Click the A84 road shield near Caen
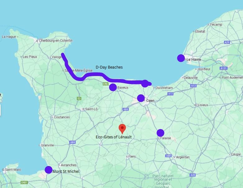 125,109
